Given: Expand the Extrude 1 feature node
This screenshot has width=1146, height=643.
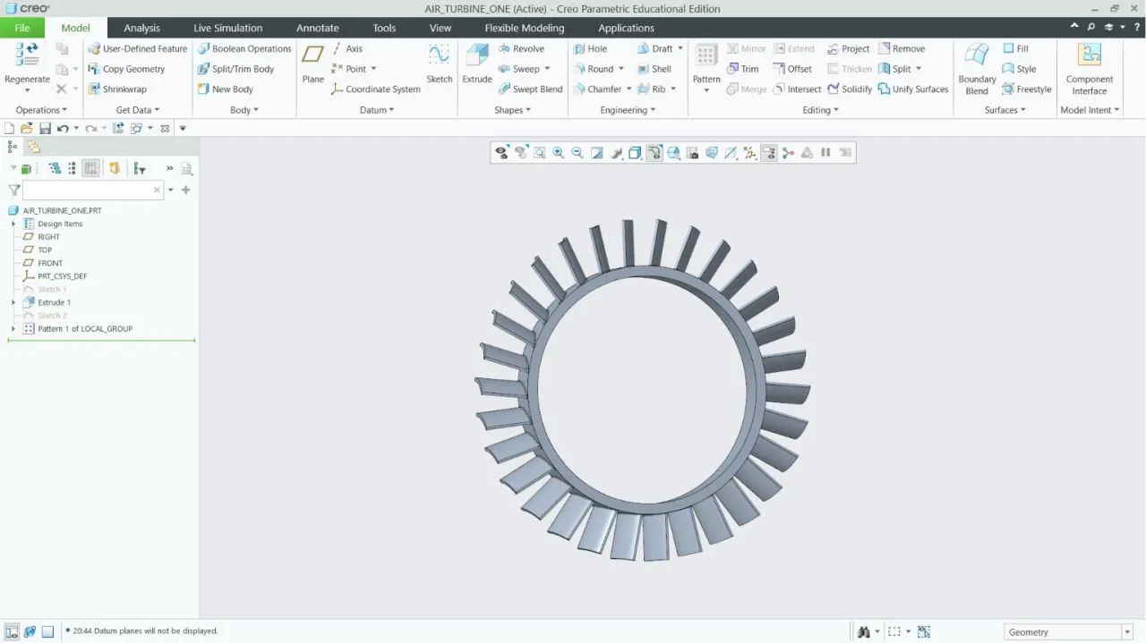Looking at the screenshot, I should point(13,302).
